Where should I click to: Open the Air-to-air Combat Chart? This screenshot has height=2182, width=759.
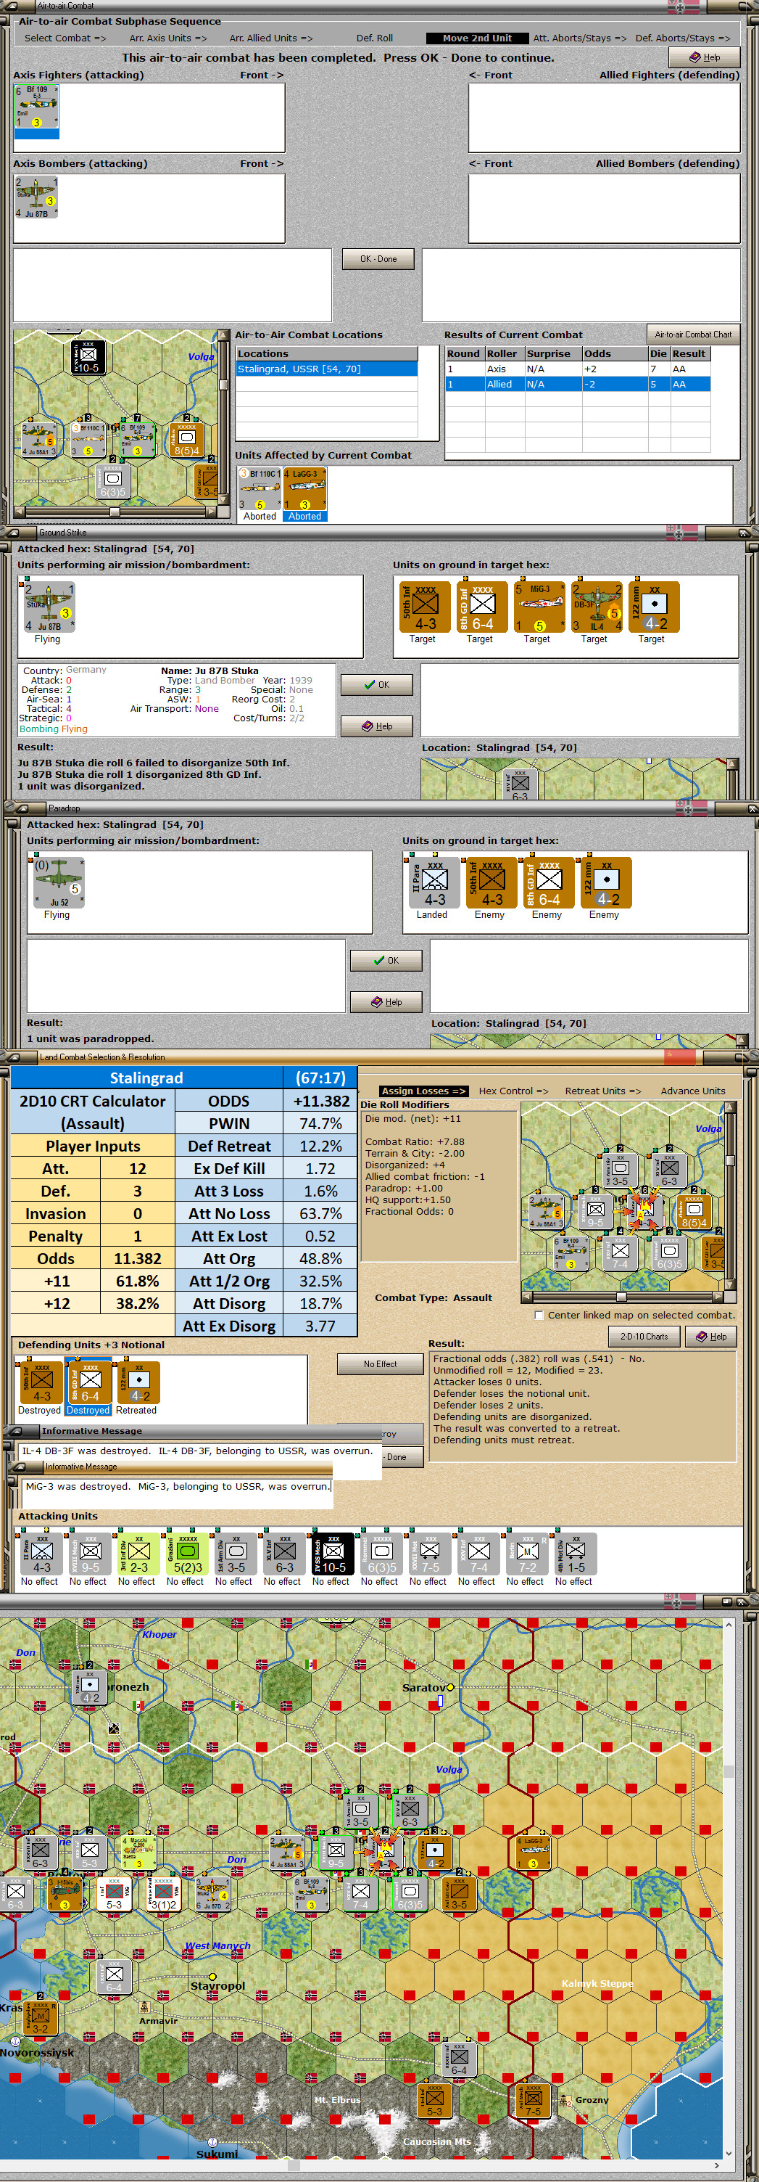point(693,335)
